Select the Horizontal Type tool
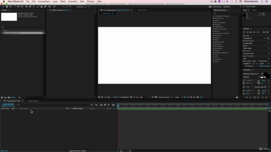This screenshot has height=152, width=271. coord(34,7)
